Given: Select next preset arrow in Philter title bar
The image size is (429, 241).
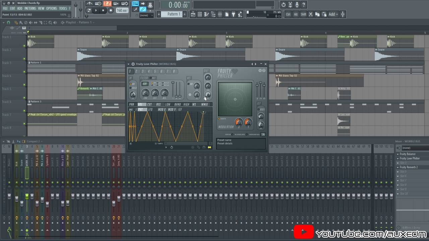Looking at the screenshot, I should click(256, 64).
